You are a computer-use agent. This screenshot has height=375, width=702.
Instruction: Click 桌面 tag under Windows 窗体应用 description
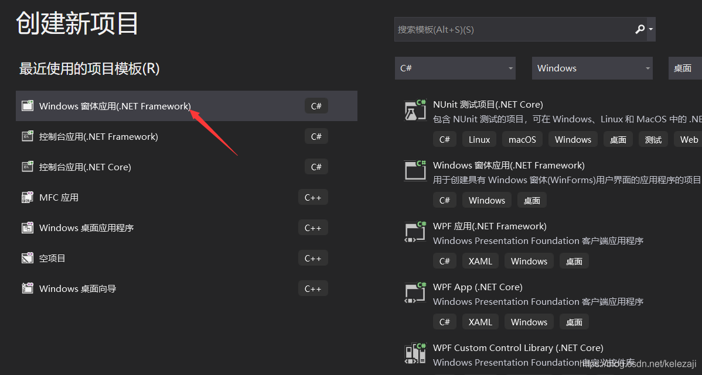point(532,200)
